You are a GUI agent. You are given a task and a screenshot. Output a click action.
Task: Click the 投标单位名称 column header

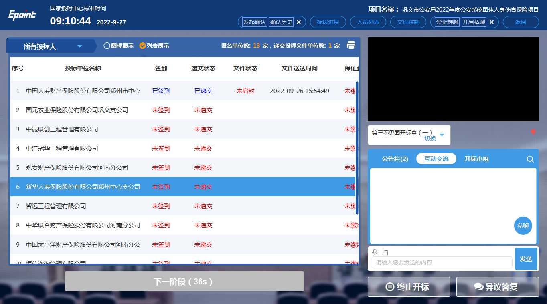(83, 68)
